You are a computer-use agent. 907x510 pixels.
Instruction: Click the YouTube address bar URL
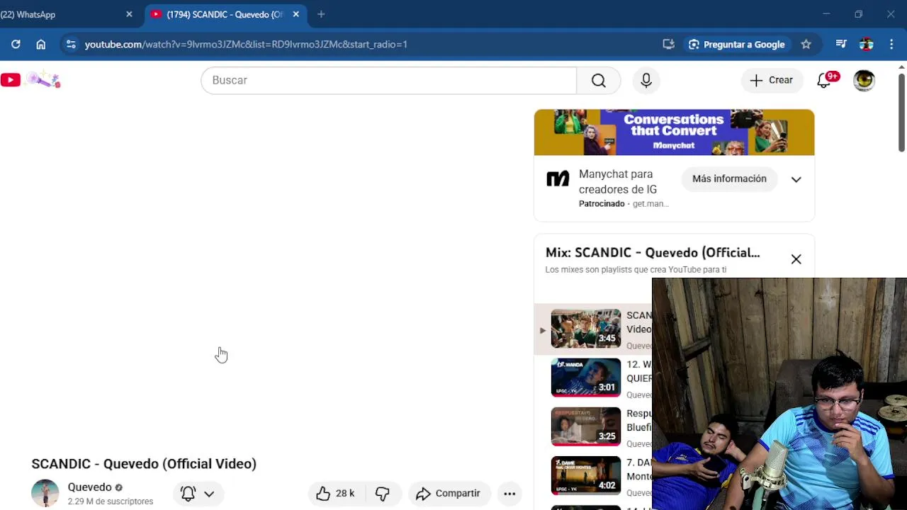246,44
